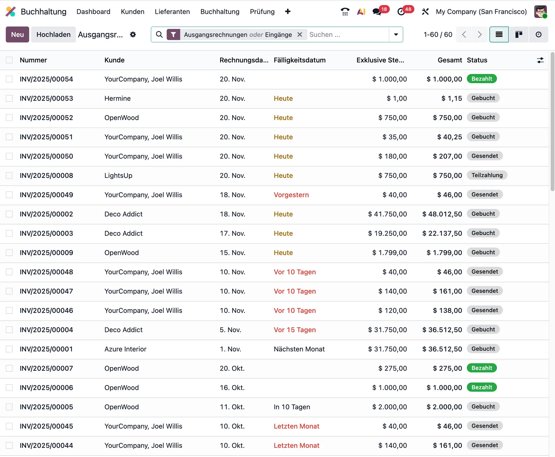This screenshot has height=457, width=555.
Task: Open the tools icon next to company name
Action: click(x=425, y=12)
